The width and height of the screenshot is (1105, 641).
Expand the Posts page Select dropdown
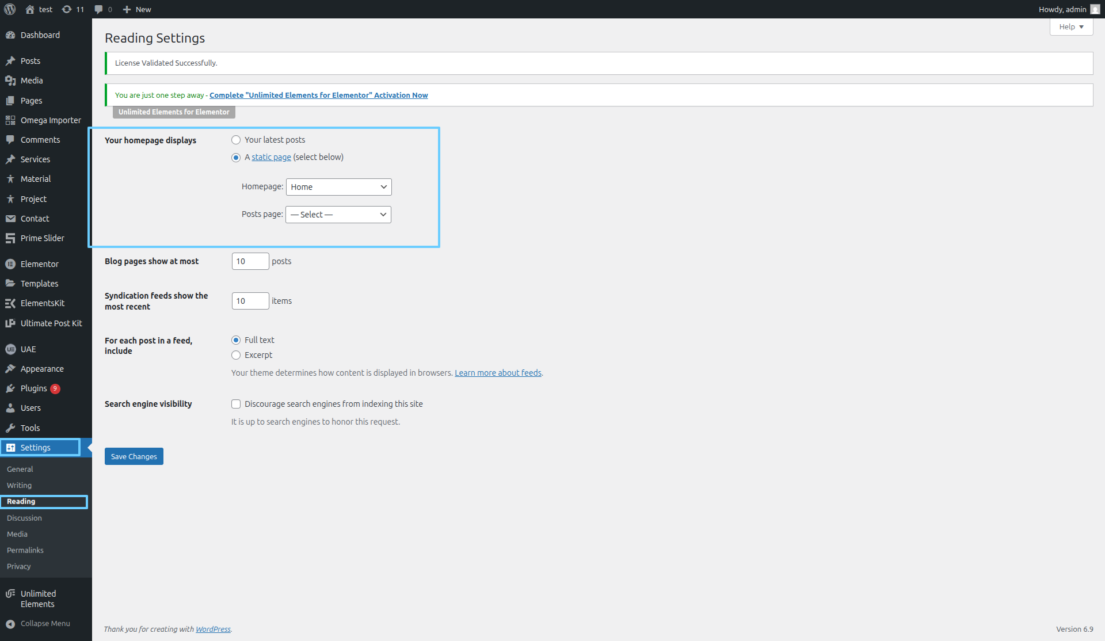point(338,215)
